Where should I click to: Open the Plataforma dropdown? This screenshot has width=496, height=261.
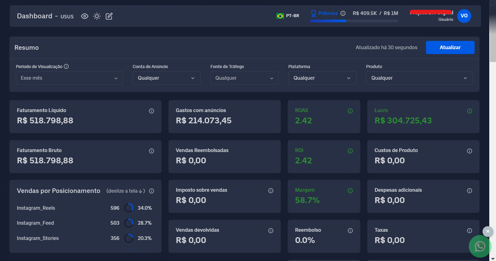[x=322, y=78]
